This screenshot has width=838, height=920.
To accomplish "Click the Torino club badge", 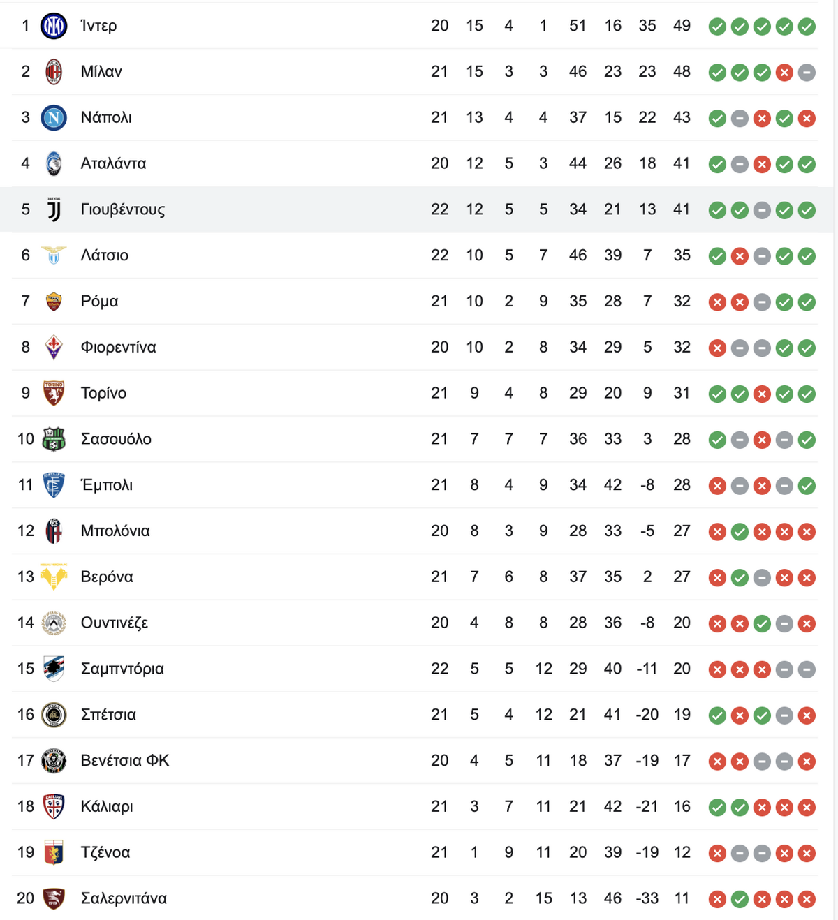I will tap(54, 393).
